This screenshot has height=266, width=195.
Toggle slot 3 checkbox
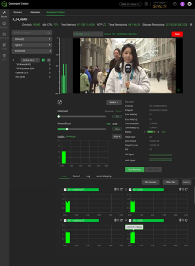pyautogui.click(x=65, y=220)
